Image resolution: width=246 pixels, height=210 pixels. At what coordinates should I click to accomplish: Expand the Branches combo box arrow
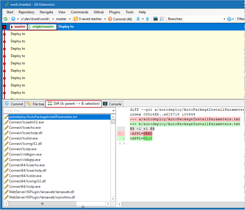coord(224,19)
